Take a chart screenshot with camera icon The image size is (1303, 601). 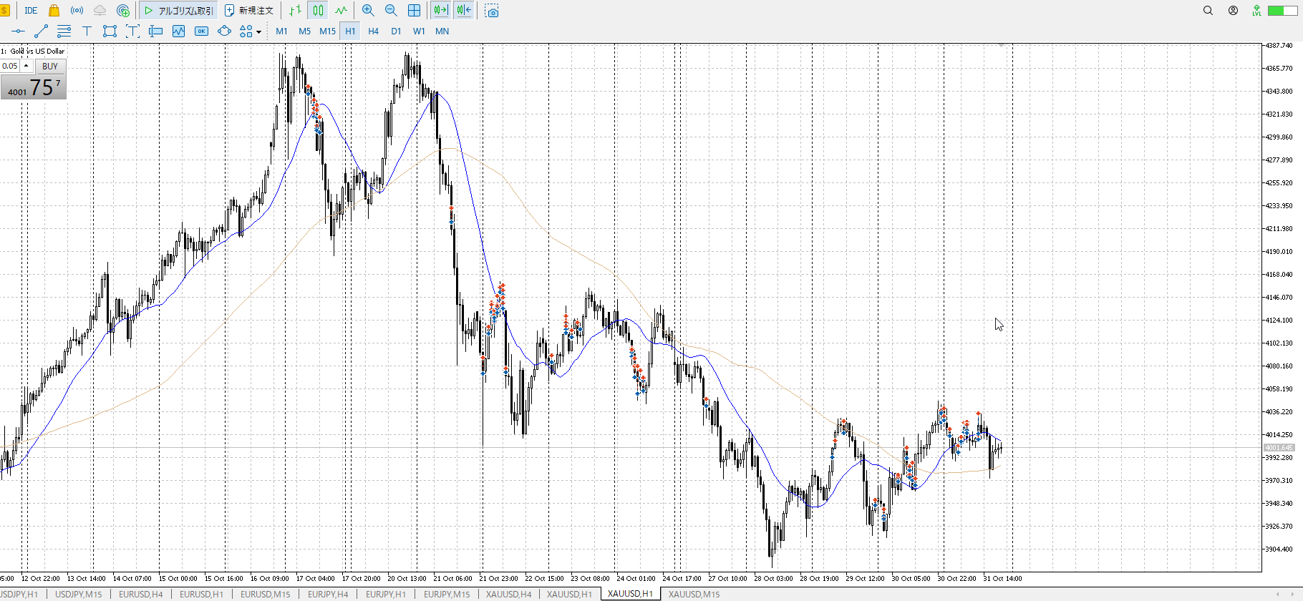pos(492,11)
